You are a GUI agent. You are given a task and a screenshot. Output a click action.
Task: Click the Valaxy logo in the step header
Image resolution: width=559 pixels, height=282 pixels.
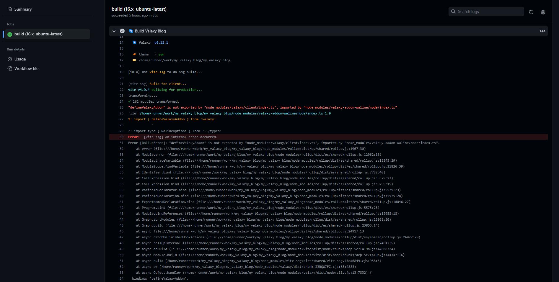131,31
